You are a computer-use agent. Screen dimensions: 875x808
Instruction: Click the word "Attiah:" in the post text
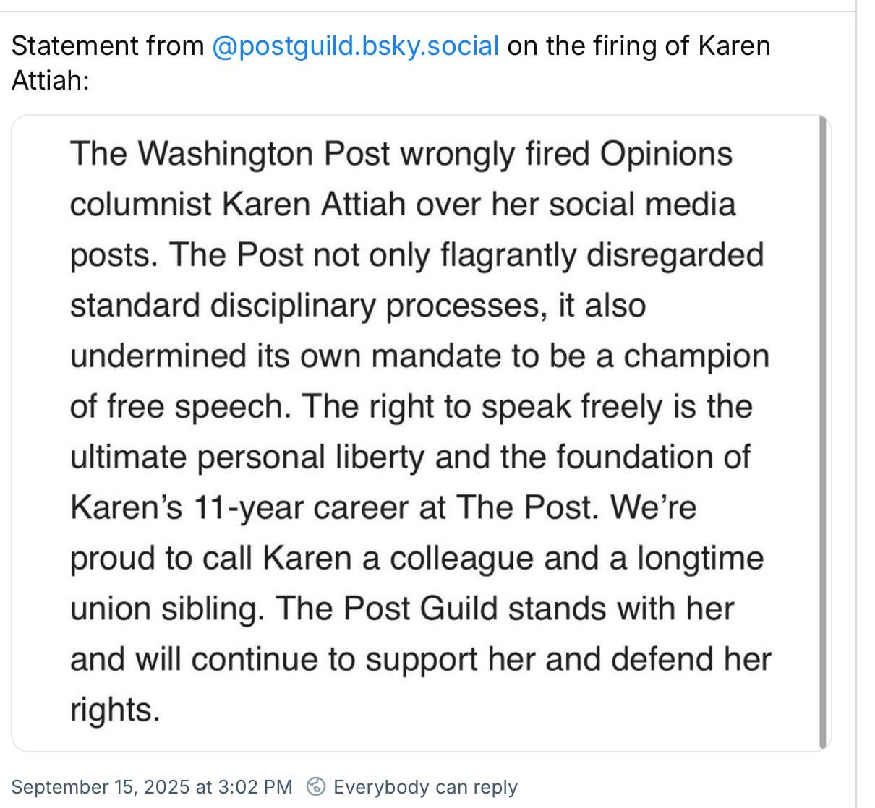click(x=51, y=79)
